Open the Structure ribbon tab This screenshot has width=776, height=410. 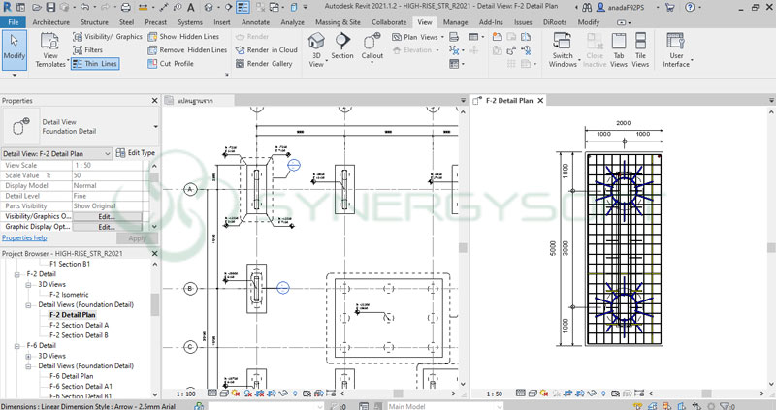(94, 21)
